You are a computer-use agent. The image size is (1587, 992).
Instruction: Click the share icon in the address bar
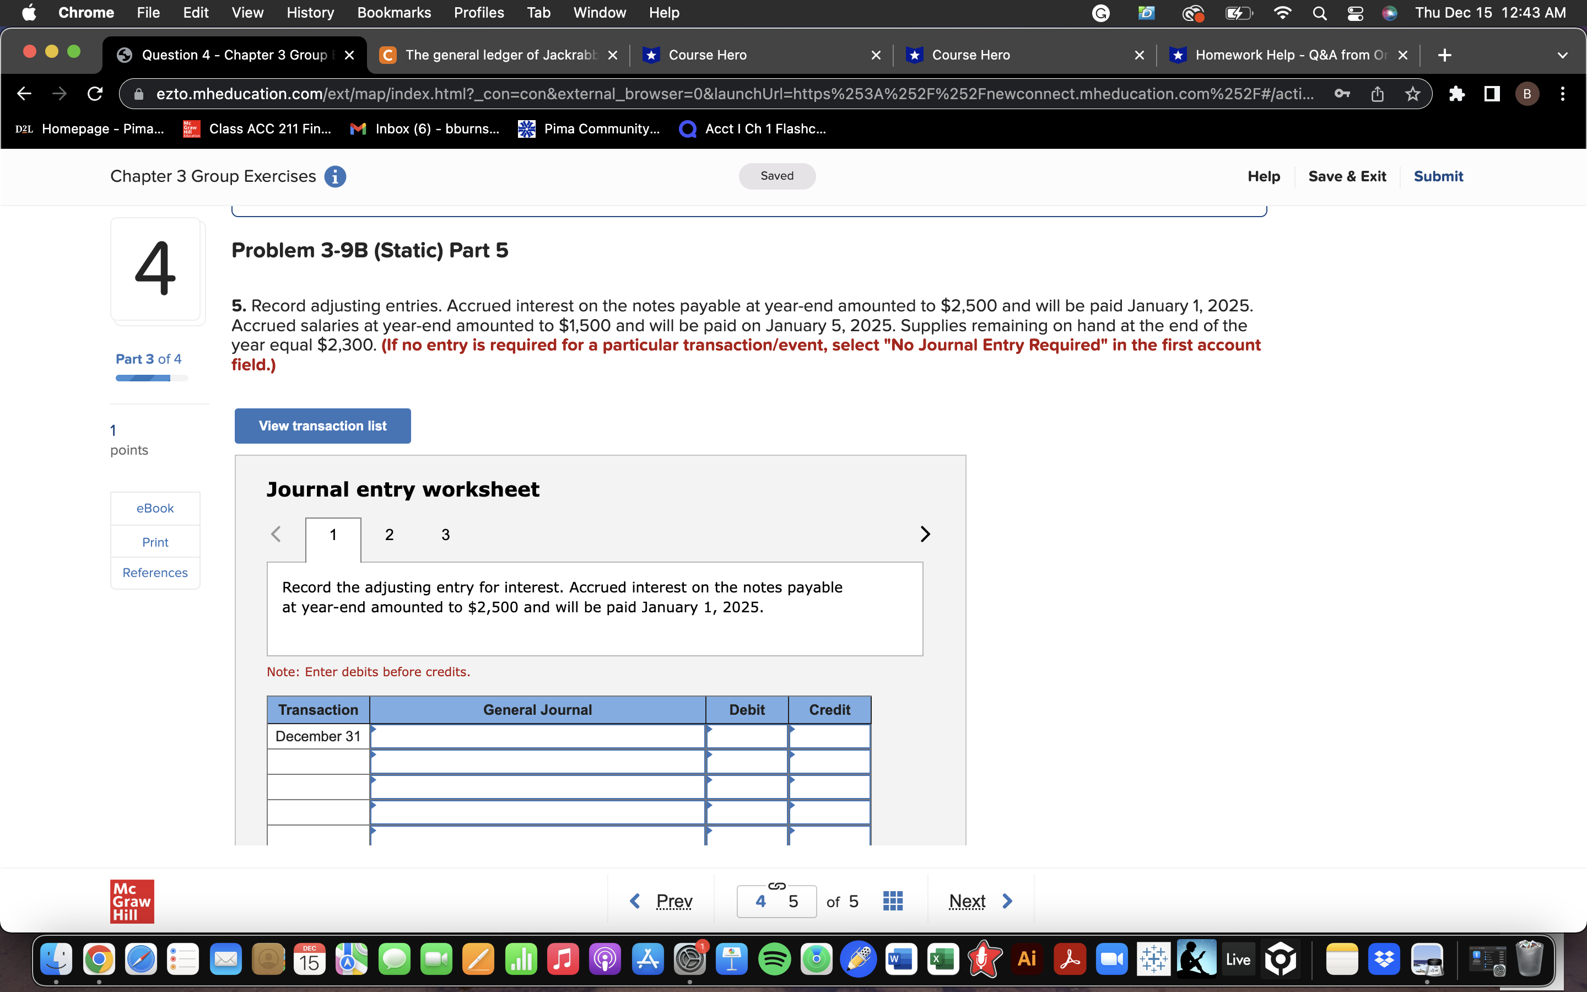[x=1377, y=94]
